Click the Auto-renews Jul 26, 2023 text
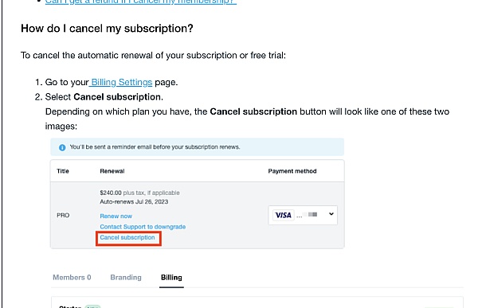The height and width of the screenshot is (308, 478). click(x=134, y=201)
